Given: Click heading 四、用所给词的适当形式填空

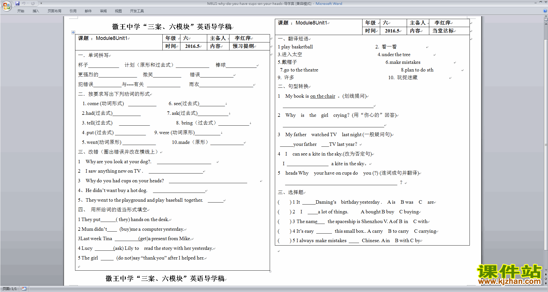Looking at the screenshot, I should 113,210.
